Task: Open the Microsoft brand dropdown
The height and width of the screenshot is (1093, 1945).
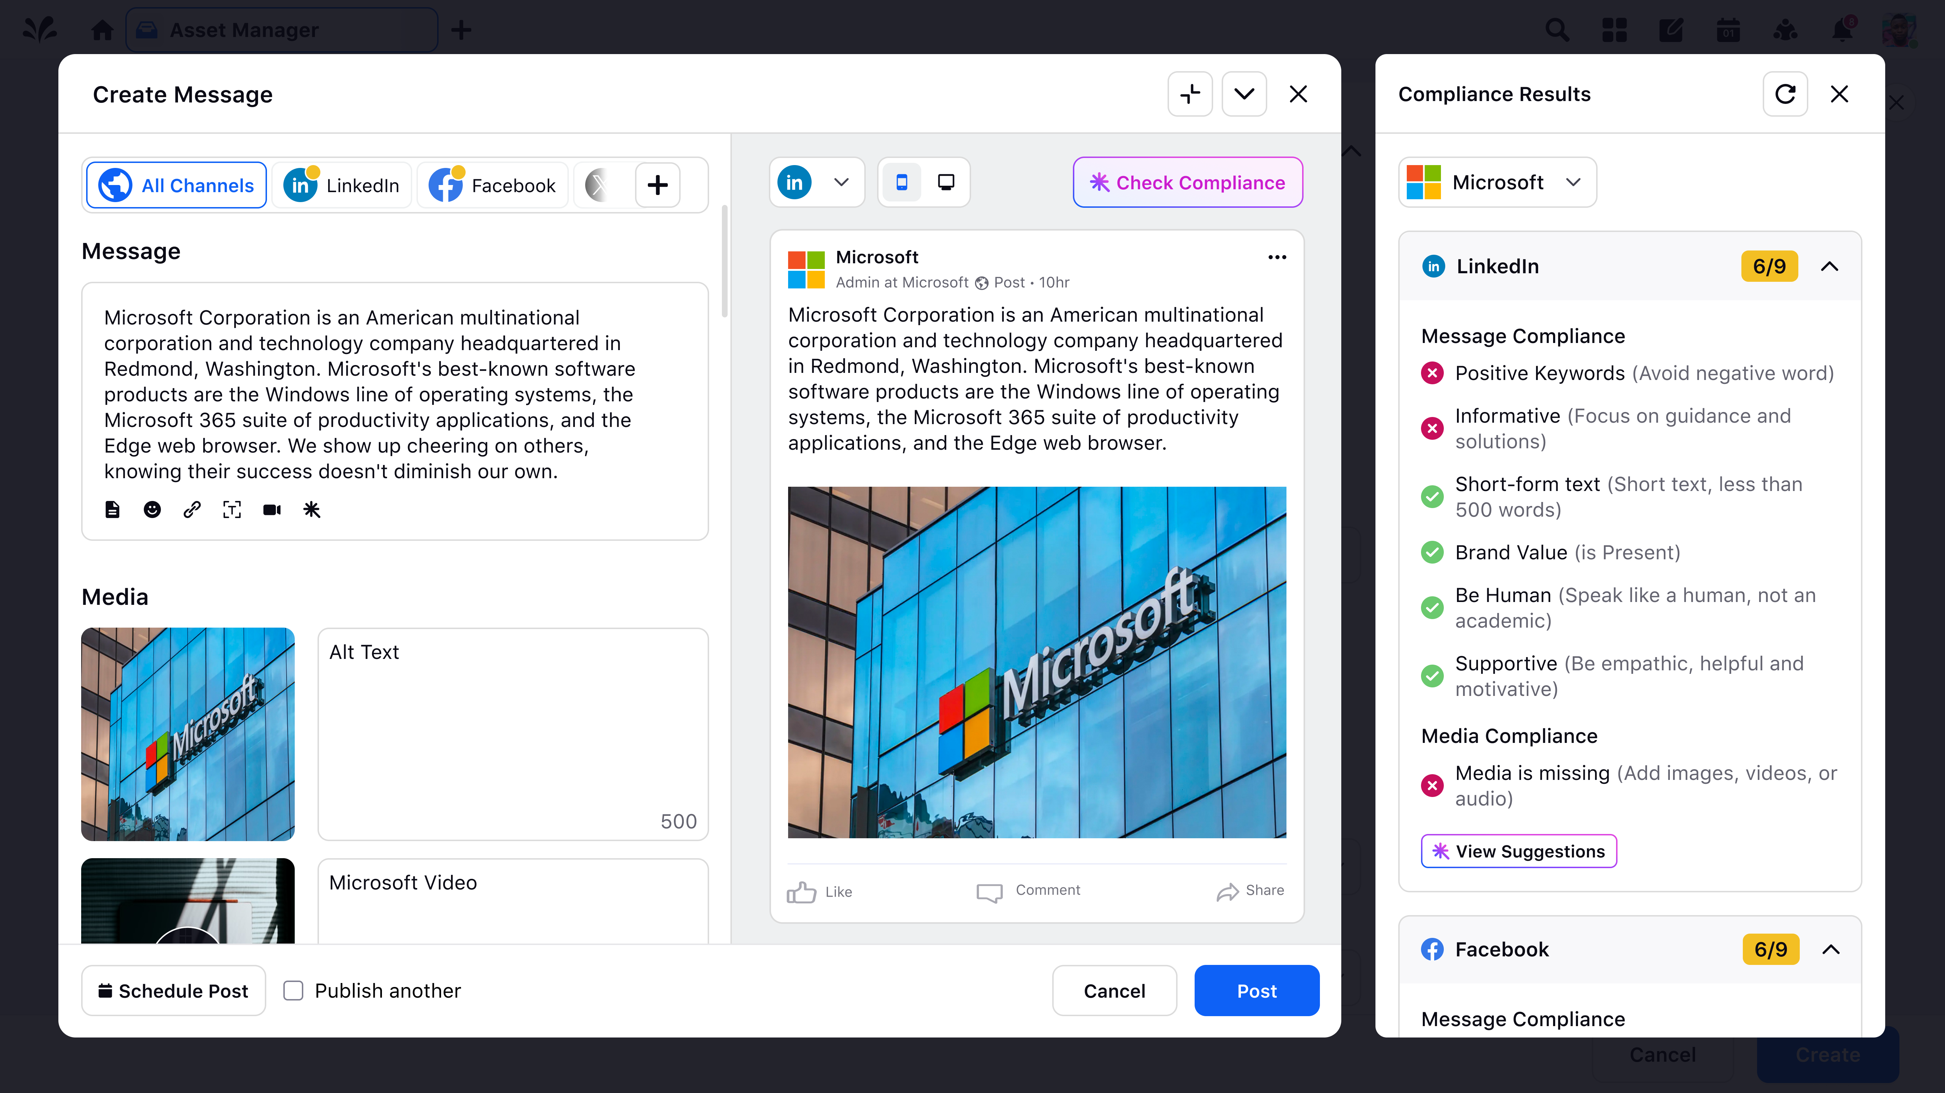Action: pos(1497,182)
